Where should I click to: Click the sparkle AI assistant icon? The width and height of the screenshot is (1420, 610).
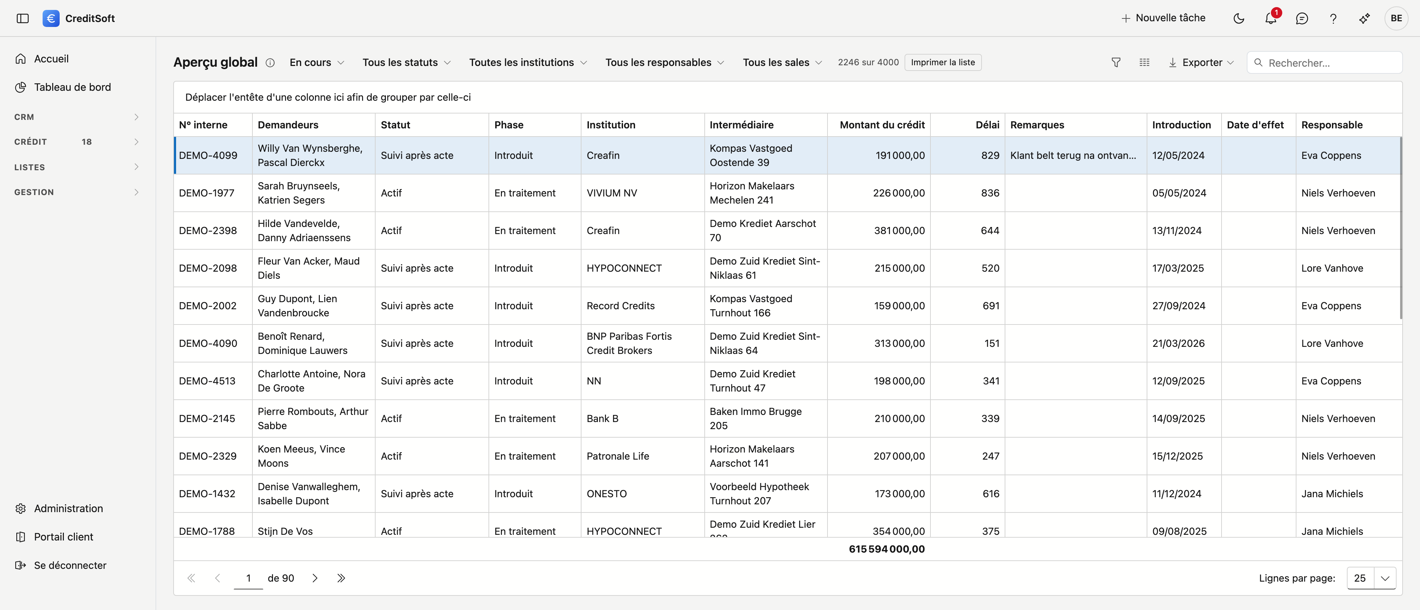click(1364, 18)
